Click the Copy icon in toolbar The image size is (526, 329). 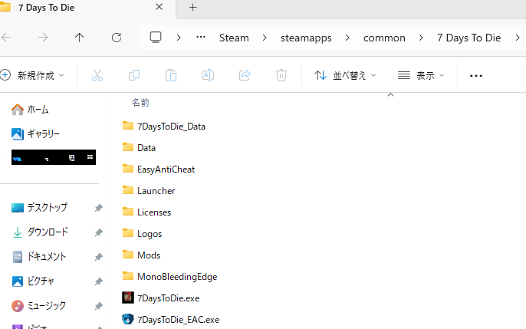[134, 75]
